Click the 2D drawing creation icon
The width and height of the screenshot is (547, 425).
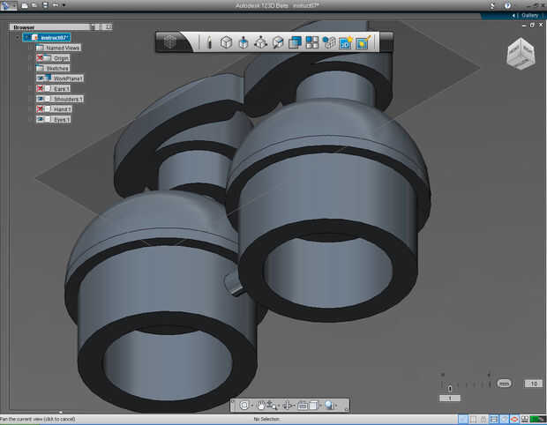click(x=346, y=42)
